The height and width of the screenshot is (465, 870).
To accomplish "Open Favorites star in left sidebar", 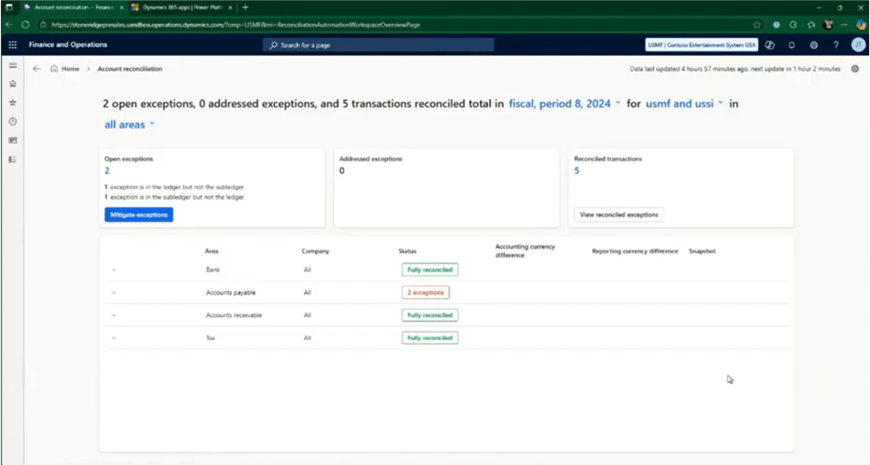I will 12,102.
